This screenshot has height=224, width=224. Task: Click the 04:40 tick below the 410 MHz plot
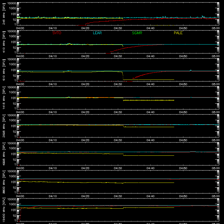[x=150, y=56]
